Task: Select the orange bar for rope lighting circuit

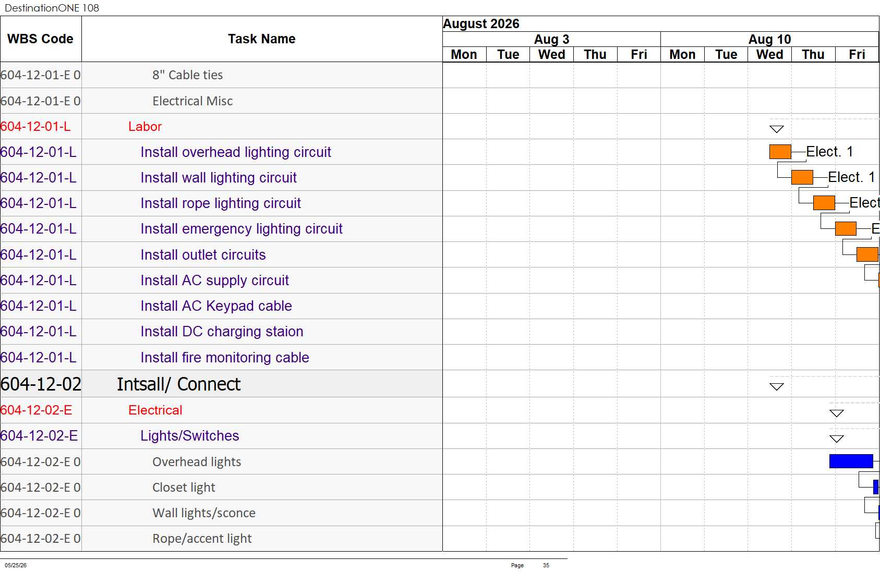Action: pyautogui.click(x=824, y=203)
